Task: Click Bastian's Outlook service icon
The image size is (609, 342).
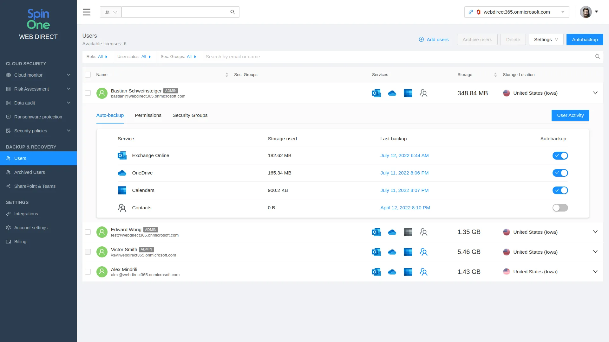Action: coord(376,93)
